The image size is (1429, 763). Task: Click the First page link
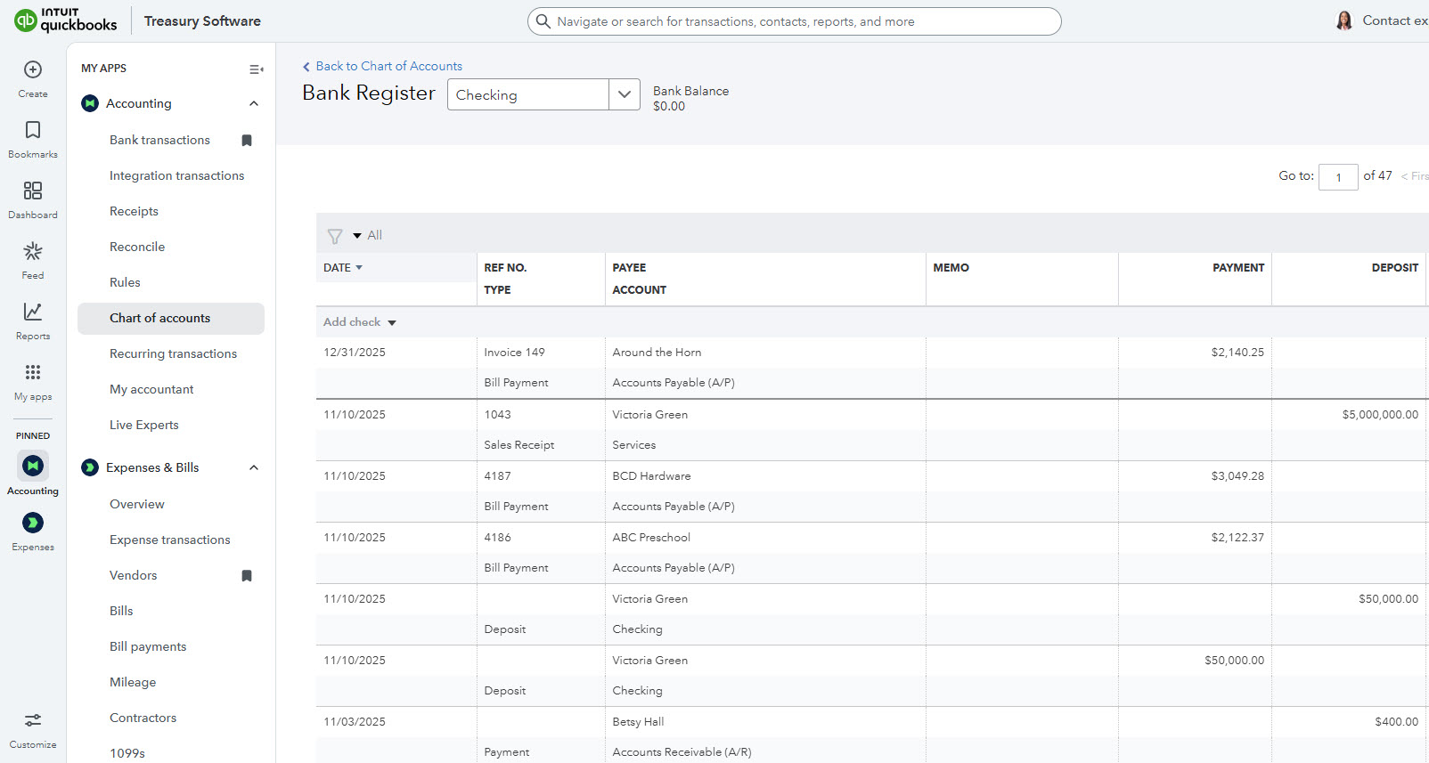1415,176
